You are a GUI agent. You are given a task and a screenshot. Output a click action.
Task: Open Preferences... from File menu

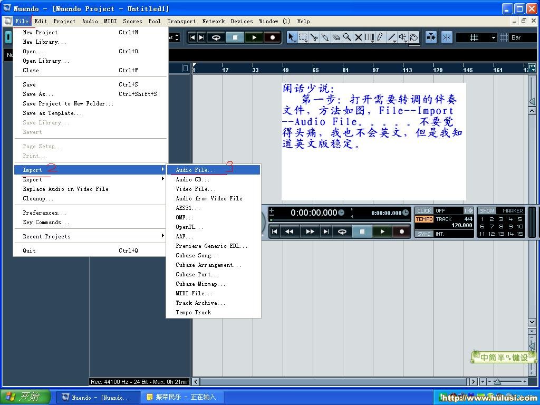point(90,213)
